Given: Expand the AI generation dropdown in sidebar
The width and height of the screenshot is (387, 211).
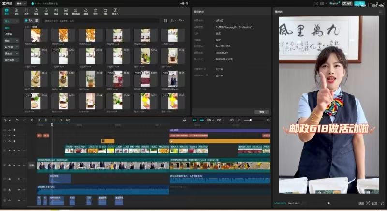Looking at the screenshot, I should [11, 47].
